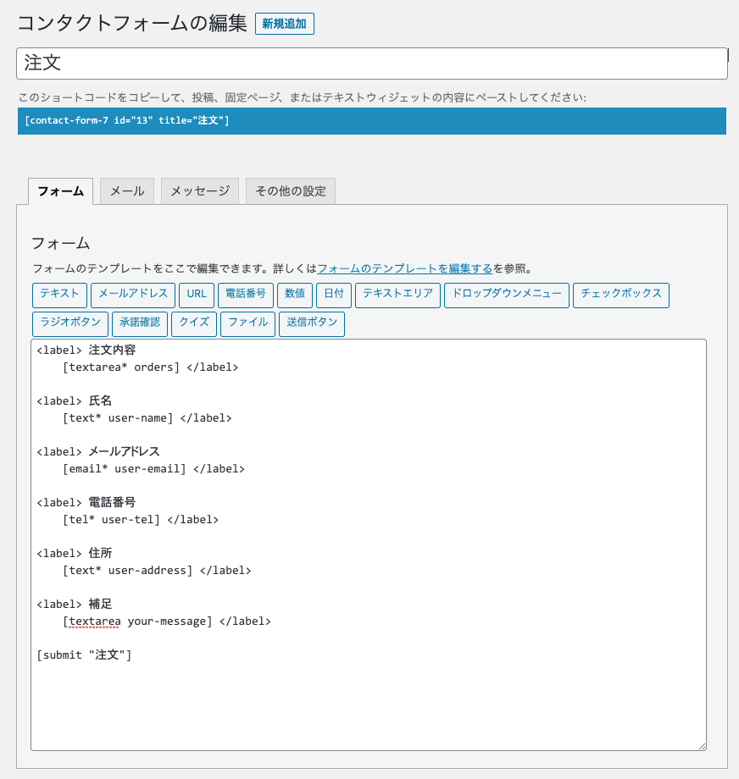Insert a 承諾確認 tag
Viewport: 739px width, 779px height.
point(140,324)
